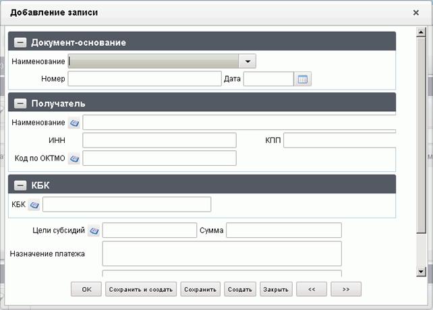433x310 pixels.
Task: Click Сохранить и создать button
Action: click(x=141, y=289)
